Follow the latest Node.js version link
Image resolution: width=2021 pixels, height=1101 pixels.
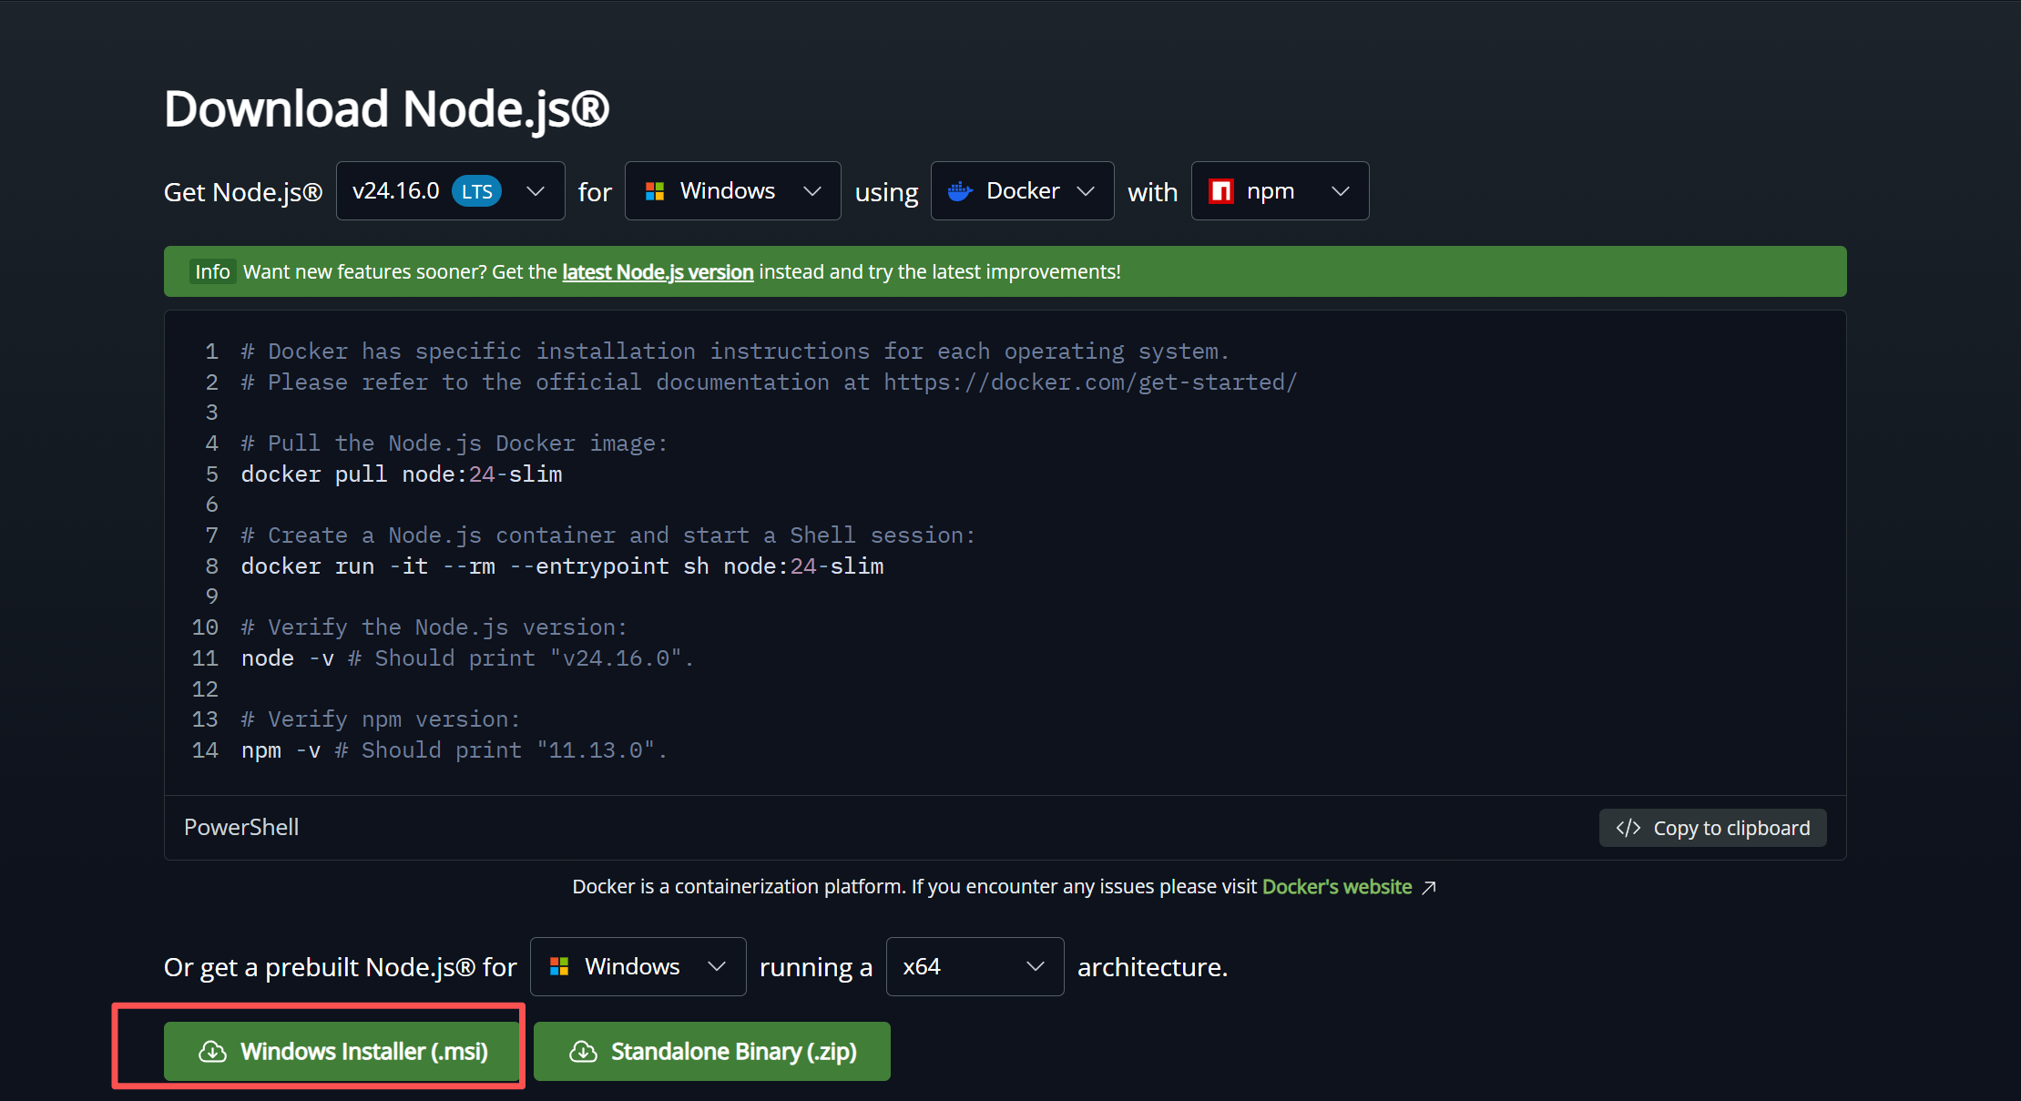[x=658, y=272]
